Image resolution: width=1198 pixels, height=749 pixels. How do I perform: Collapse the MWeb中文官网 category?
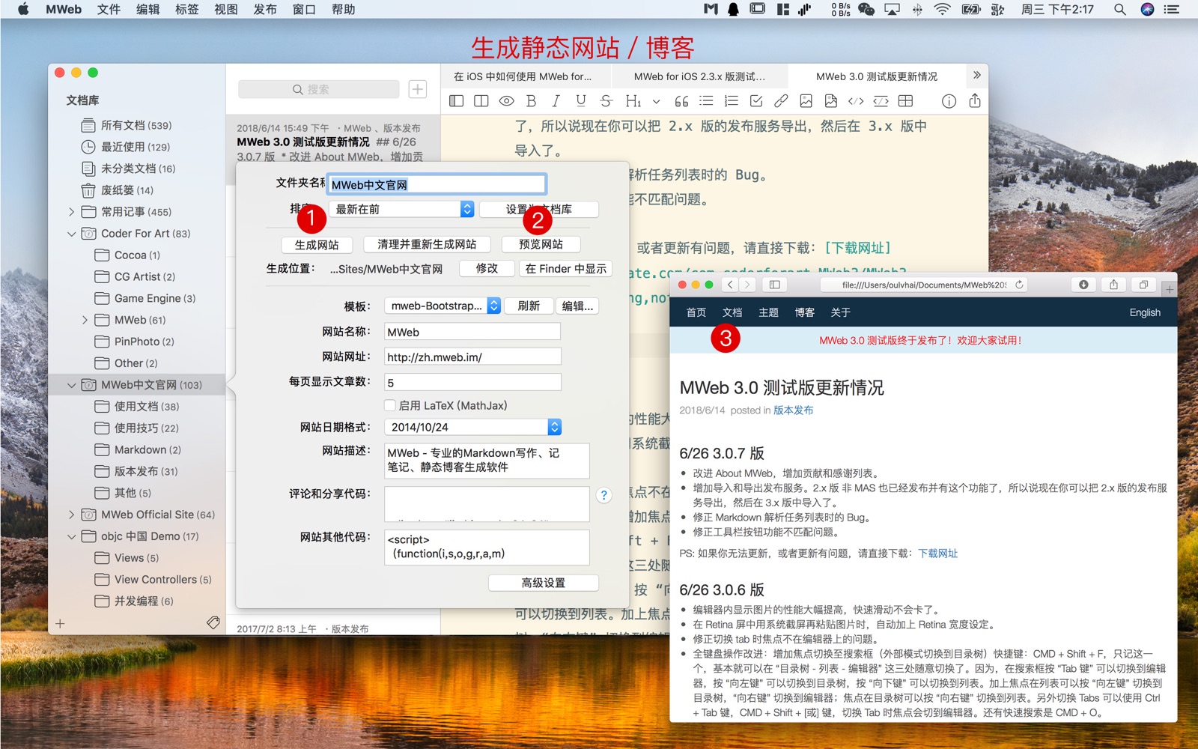71,385
